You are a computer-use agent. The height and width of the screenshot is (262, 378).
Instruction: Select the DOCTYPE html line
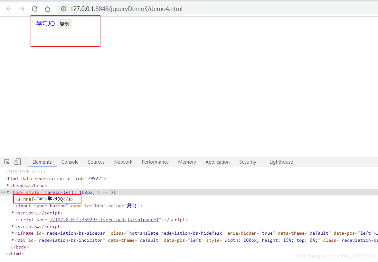[x=25, y=172]
